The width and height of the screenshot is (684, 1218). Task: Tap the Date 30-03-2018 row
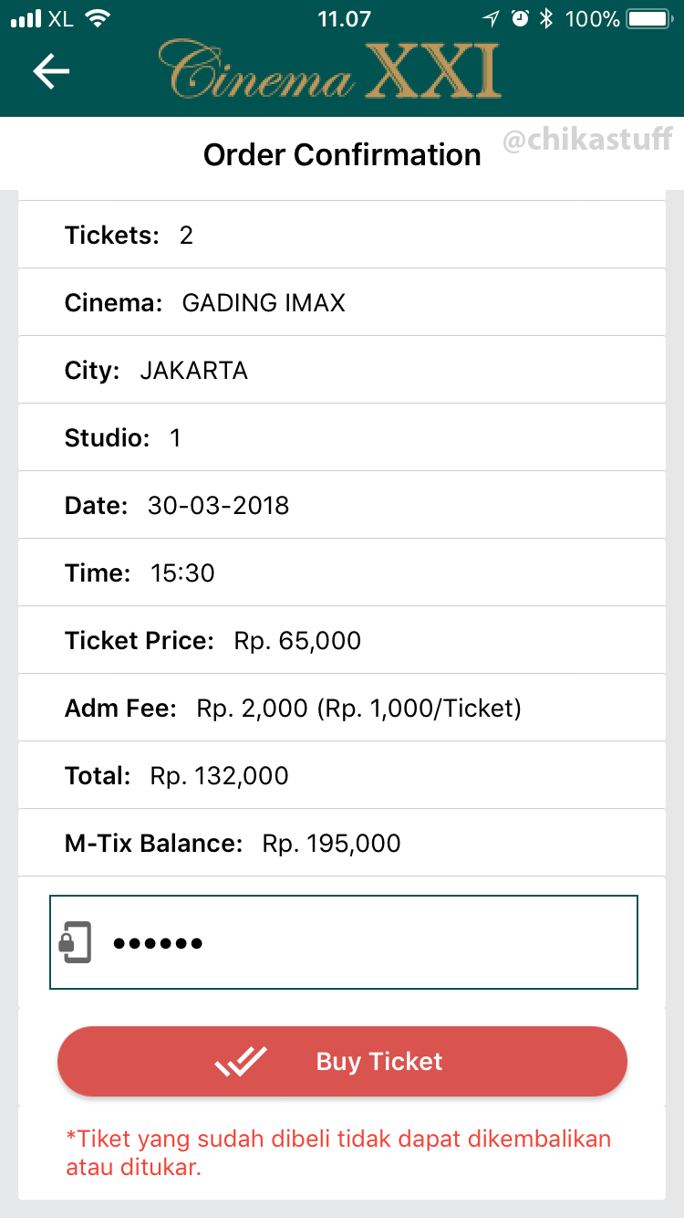coord(342,505)
